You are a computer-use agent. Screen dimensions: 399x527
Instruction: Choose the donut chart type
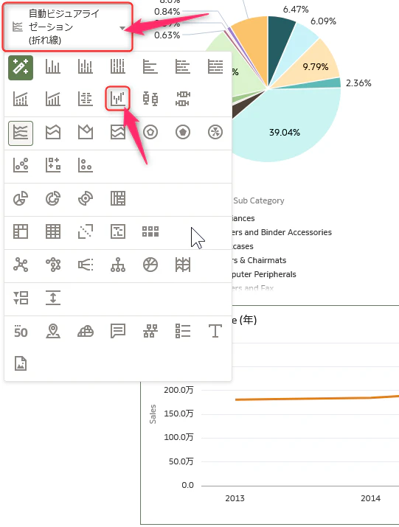point(53,198)
